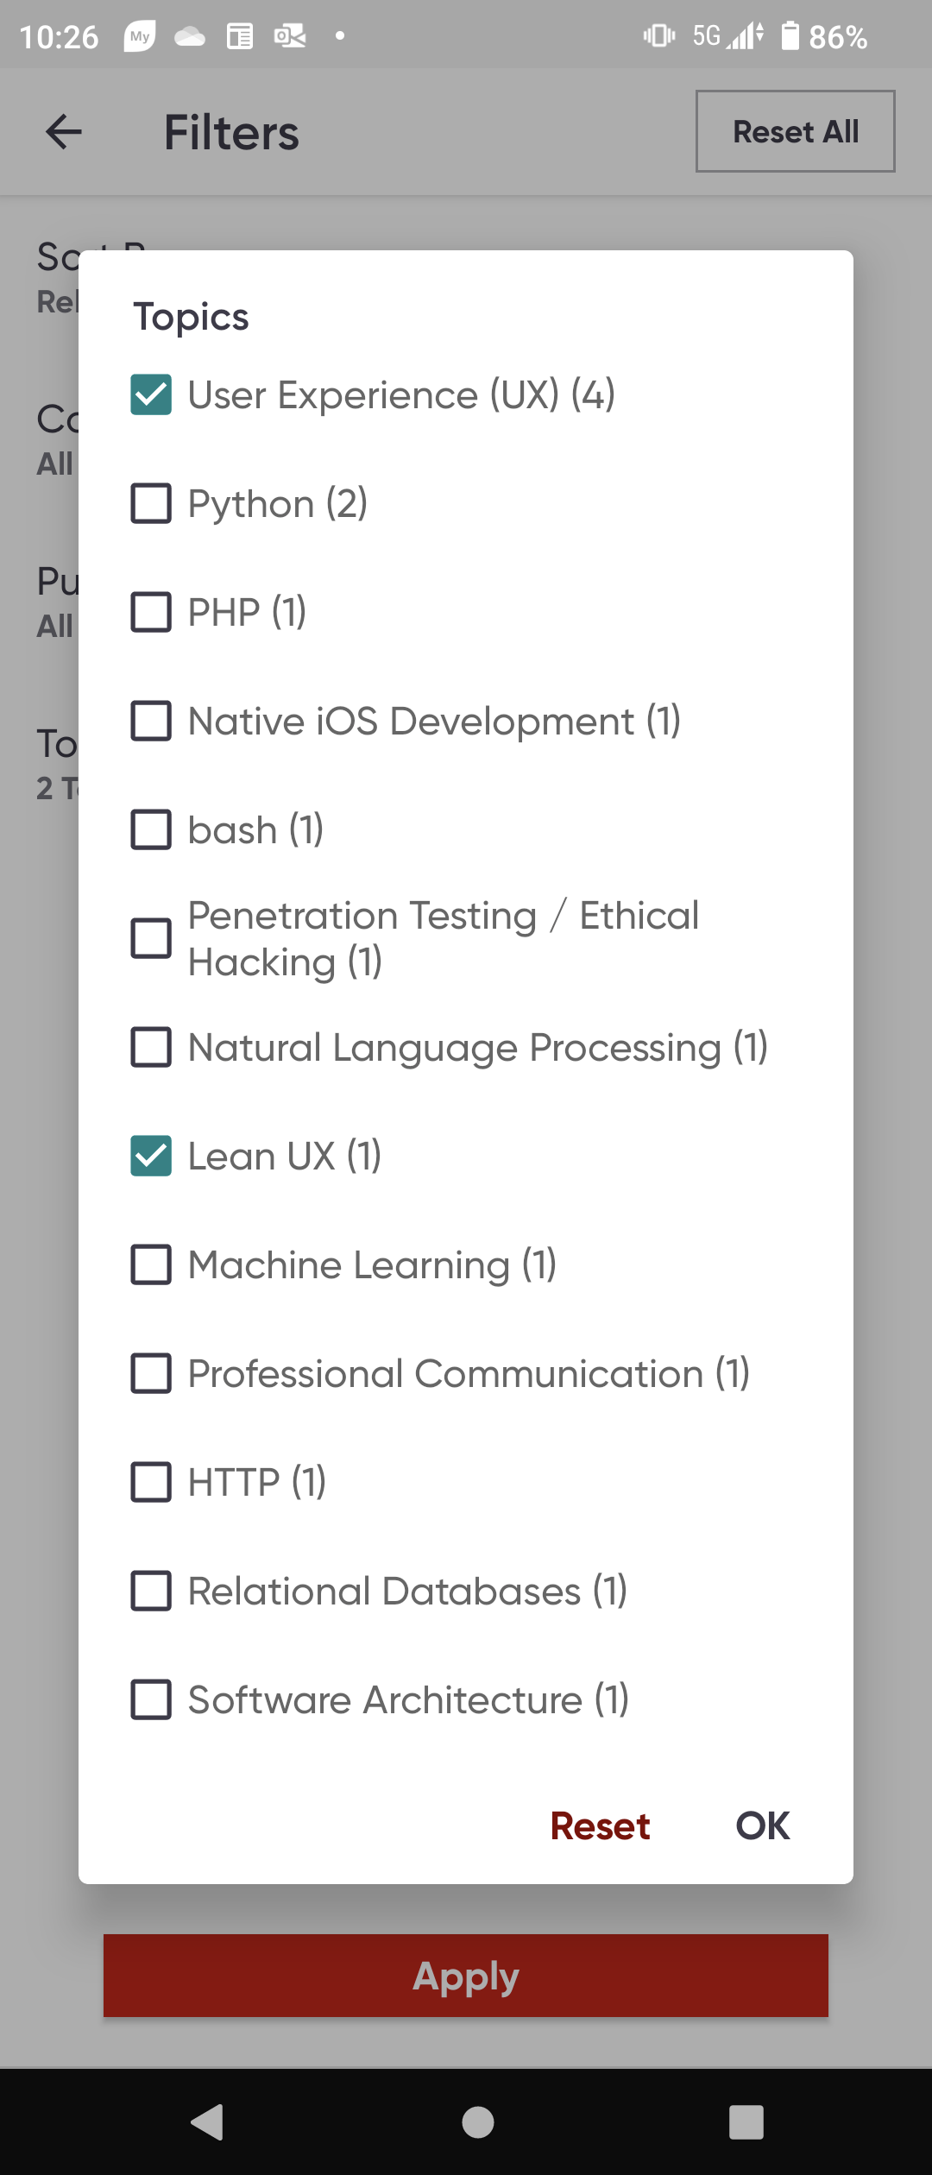The width and height of the screenshot is (932, 2175).
Task: Enable Professional Communication topic filter
Action: 151,1373
